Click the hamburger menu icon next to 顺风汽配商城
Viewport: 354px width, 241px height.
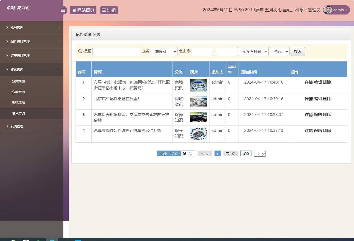[63, 10]
